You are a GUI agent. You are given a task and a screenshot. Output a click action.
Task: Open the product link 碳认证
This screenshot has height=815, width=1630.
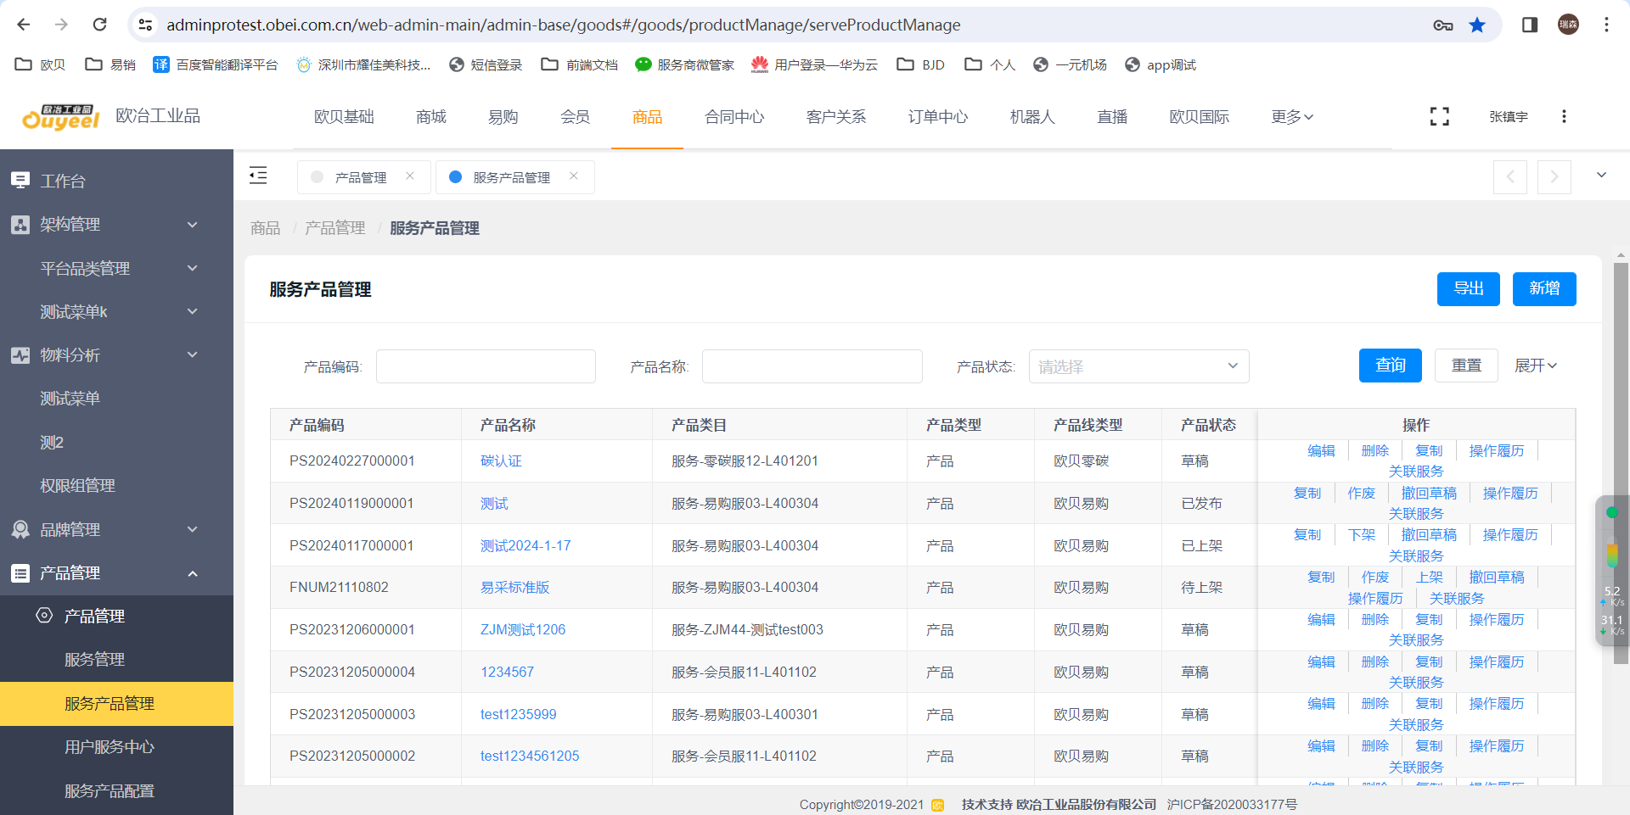tap(501, 461)
